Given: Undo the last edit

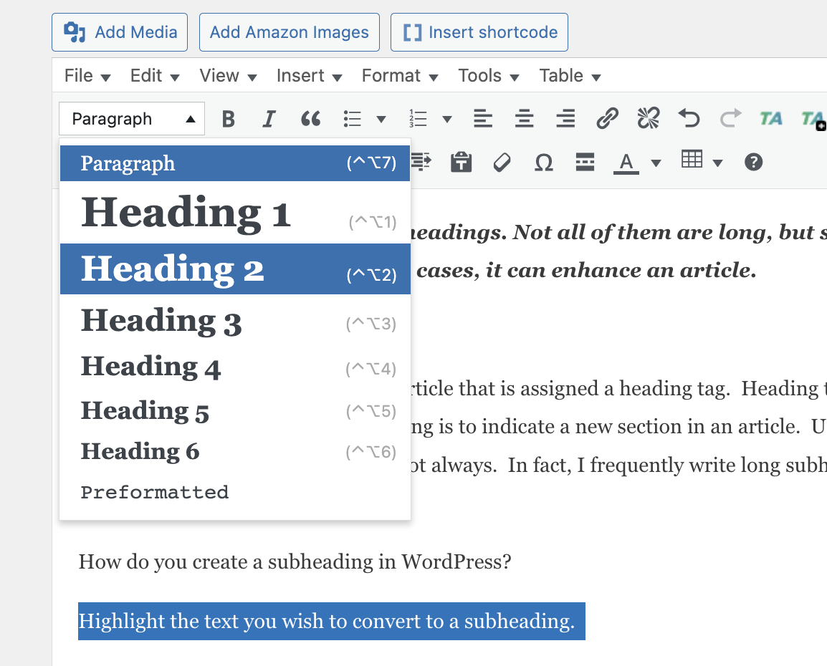Looking at the screenshot, I should coord(689,119).
